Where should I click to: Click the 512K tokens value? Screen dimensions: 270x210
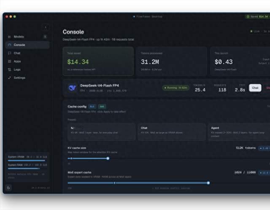tap(246, 148)
